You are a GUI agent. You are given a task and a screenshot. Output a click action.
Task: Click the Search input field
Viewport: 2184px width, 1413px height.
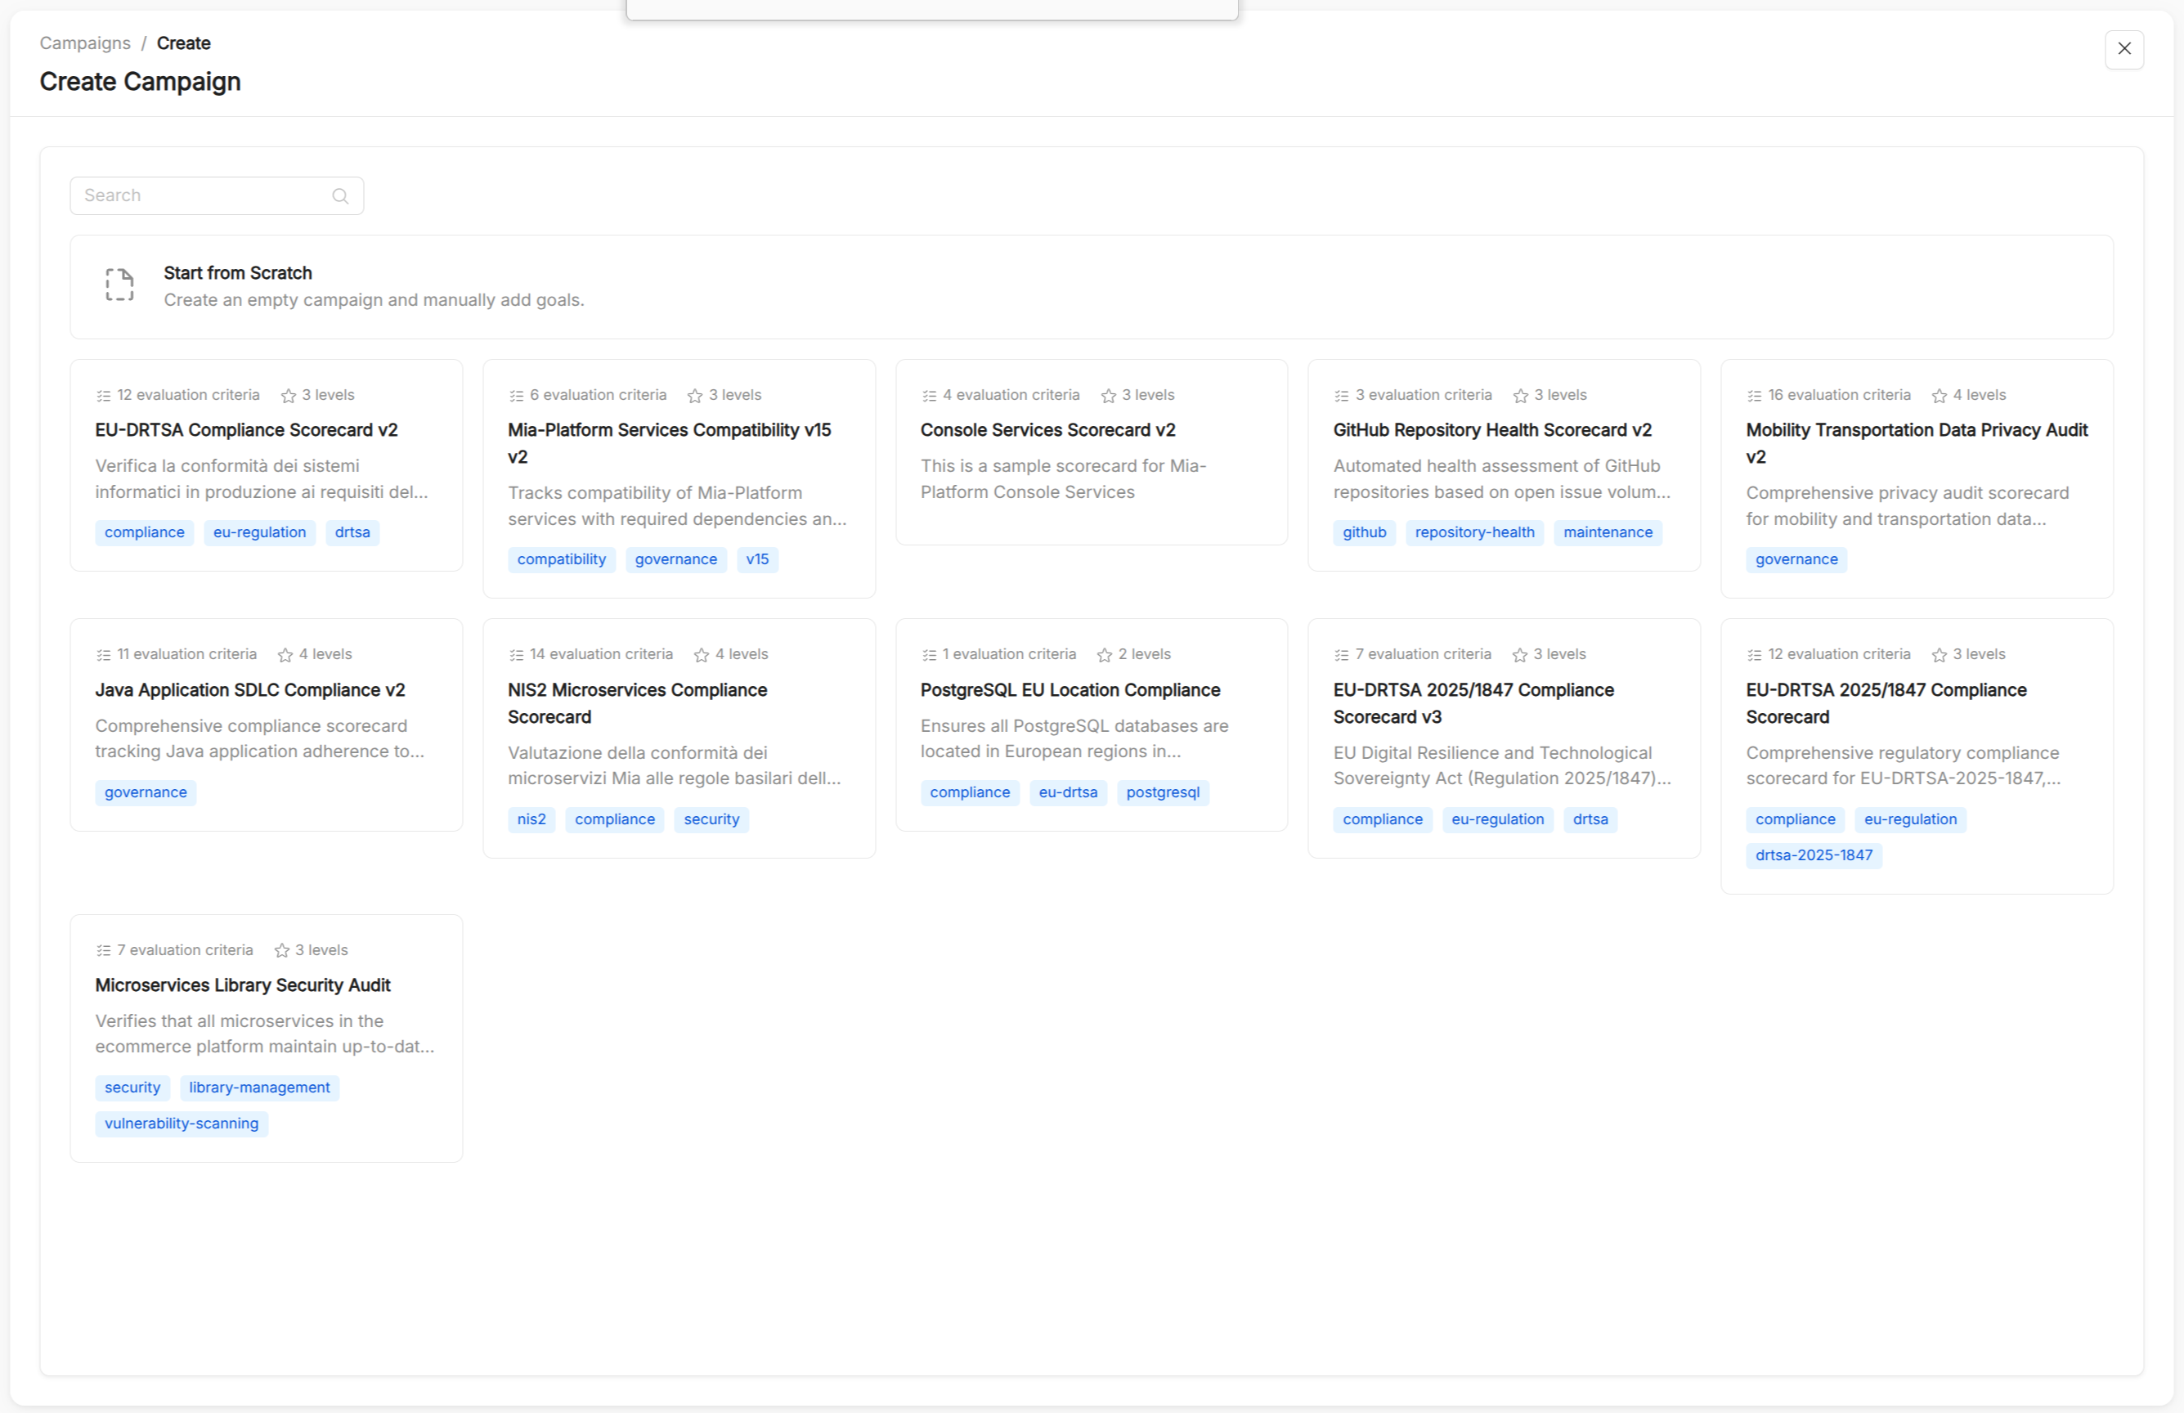click(x=217, y=195)
